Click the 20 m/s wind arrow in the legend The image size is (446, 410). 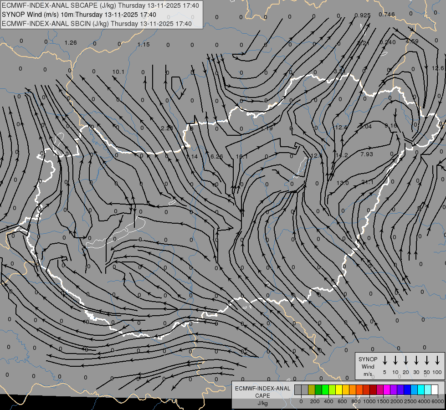[405, 360]
